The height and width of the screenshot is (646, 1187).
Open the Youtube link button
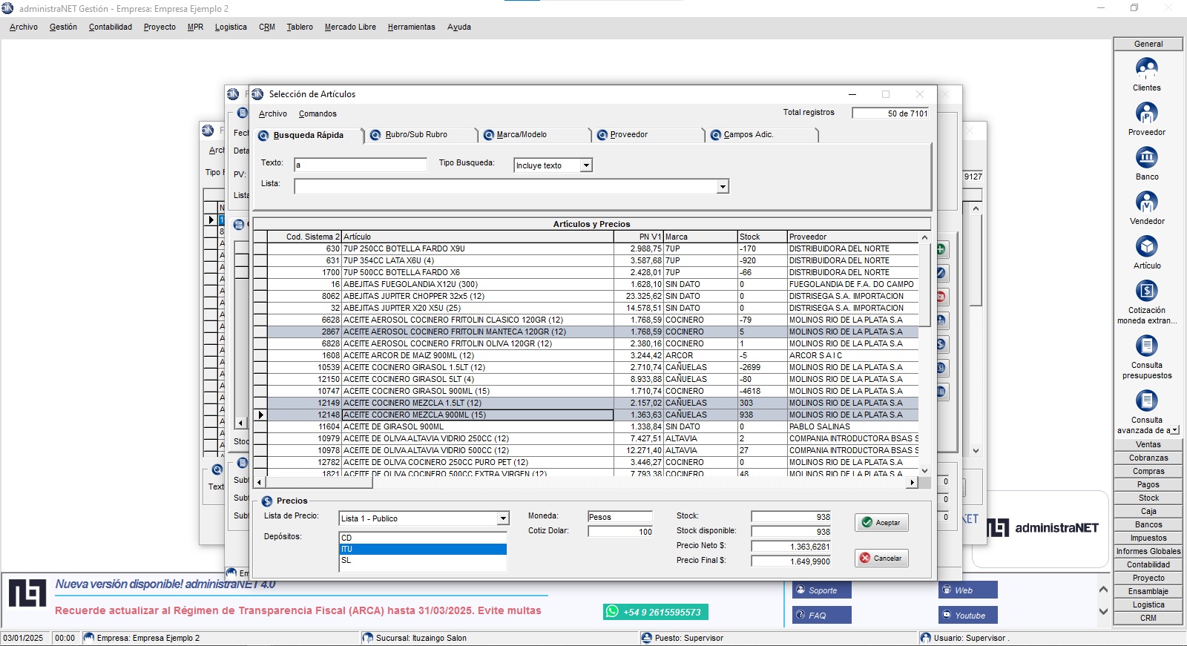967,615
